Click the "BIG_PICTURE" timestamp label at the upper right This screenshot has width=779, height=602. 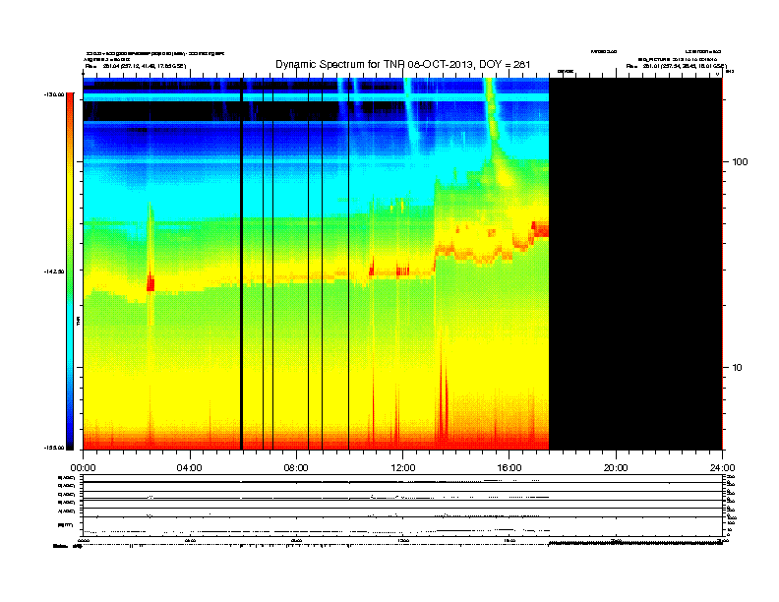tap(678, 59)
